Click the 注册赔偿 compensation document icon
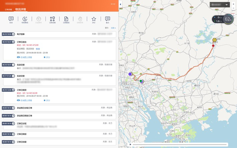The width and height of the screenshot is (237, 148). (x=66, y=19)
